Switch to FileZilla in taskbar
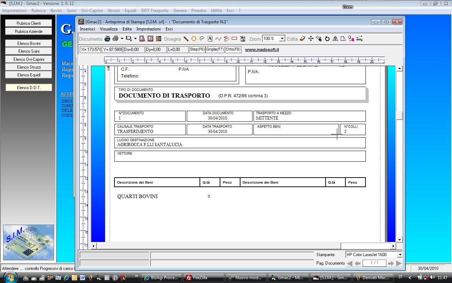Image resolution: width=452 pixels, height=283 pixels. 204,278
